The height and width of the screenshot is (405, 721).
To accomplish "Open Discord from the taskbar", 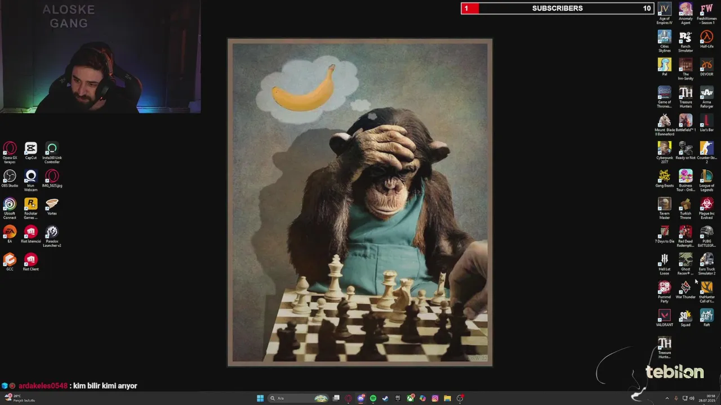I will 361,398.
